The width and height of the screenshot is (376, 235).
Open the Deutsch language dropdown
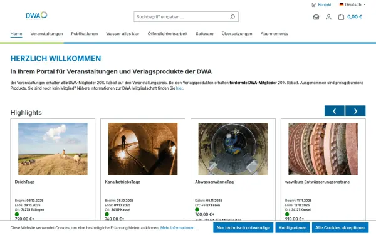point(352,4)
